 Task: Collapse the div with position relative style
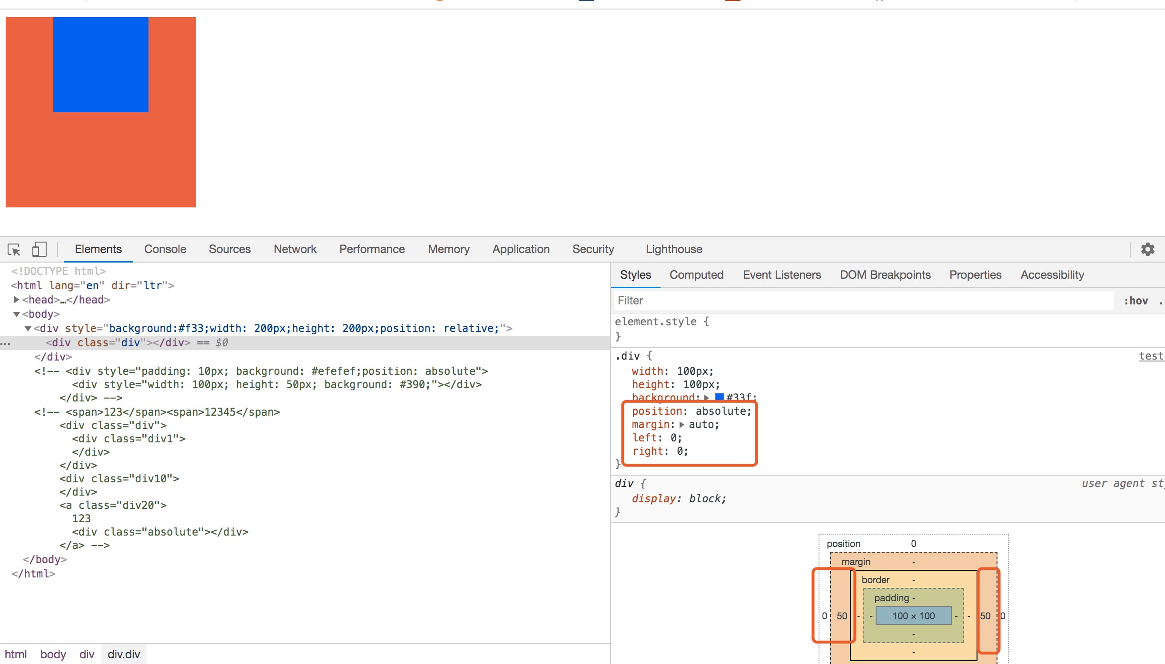(28, 328)
